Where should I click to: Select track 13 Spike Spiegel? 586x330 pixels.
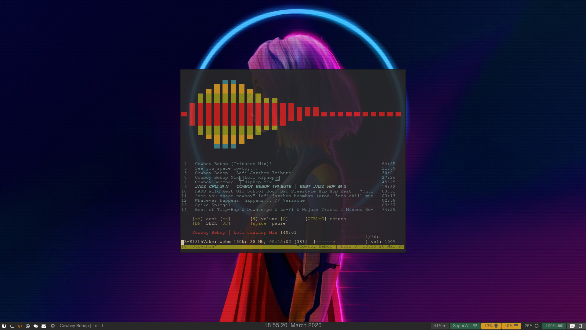coord(213,205)
